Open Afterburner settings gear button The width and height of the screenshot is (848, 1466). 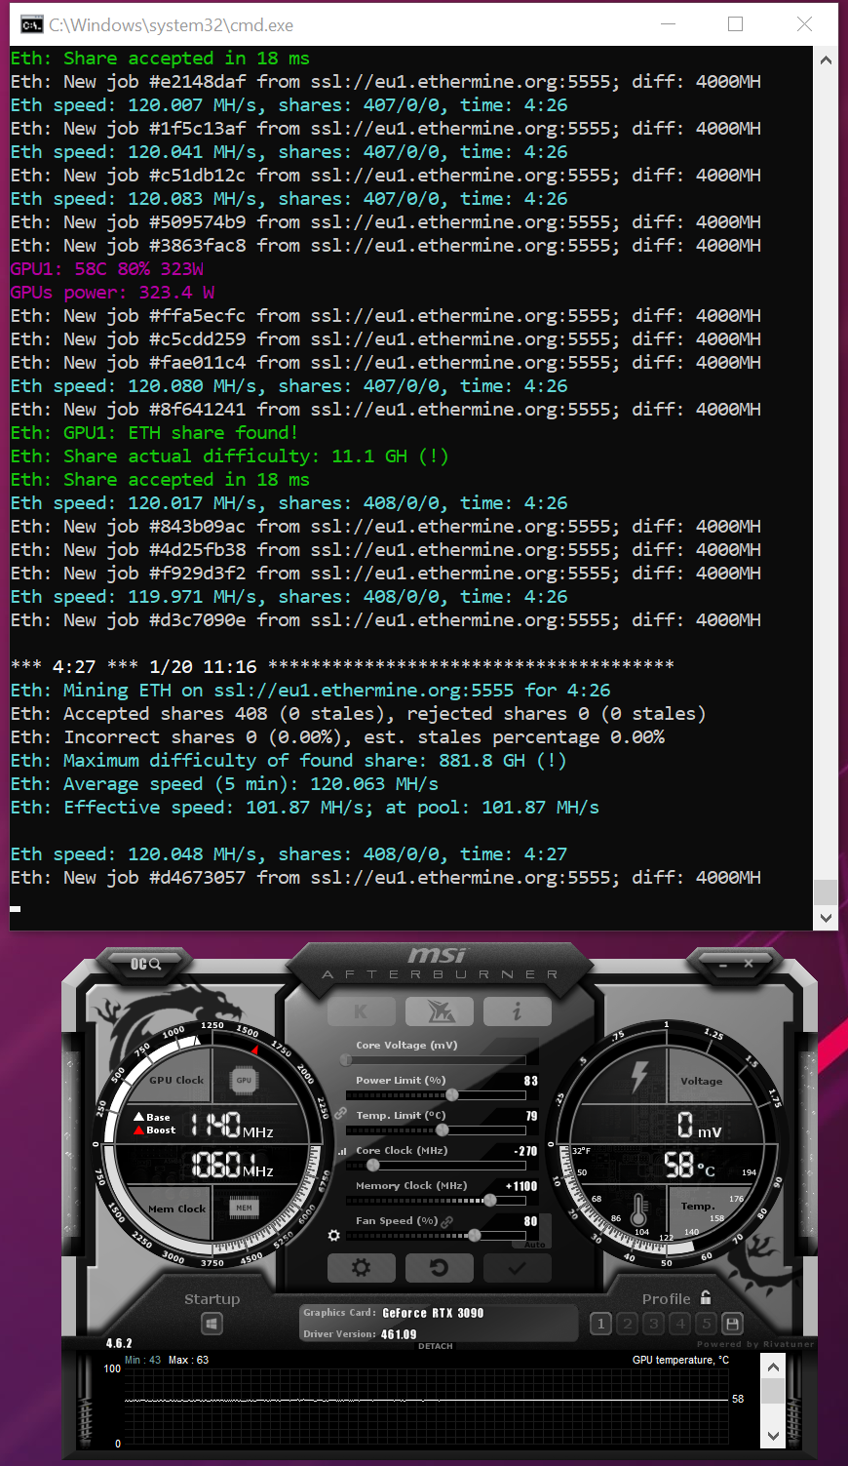[x=361, y=1267]
